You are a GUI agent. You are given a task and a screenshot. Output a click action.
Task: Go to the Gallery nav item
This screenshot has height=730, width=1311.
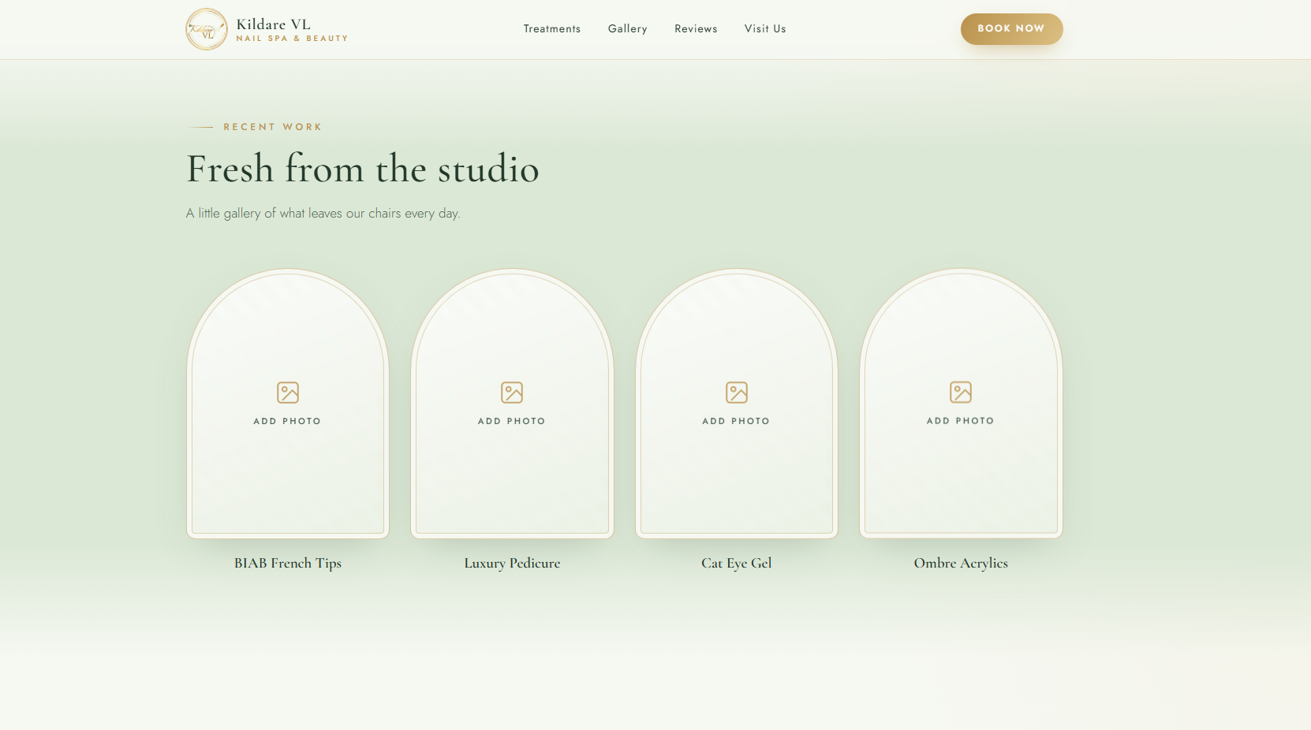[628, 28]
